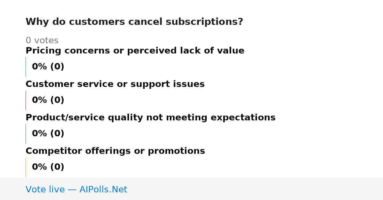Viewport: 383px width, 200px height.
Task: Select 'Pricing concerns or perceived lack of value'
Action: pyautogui.click(x=135, y=51)
